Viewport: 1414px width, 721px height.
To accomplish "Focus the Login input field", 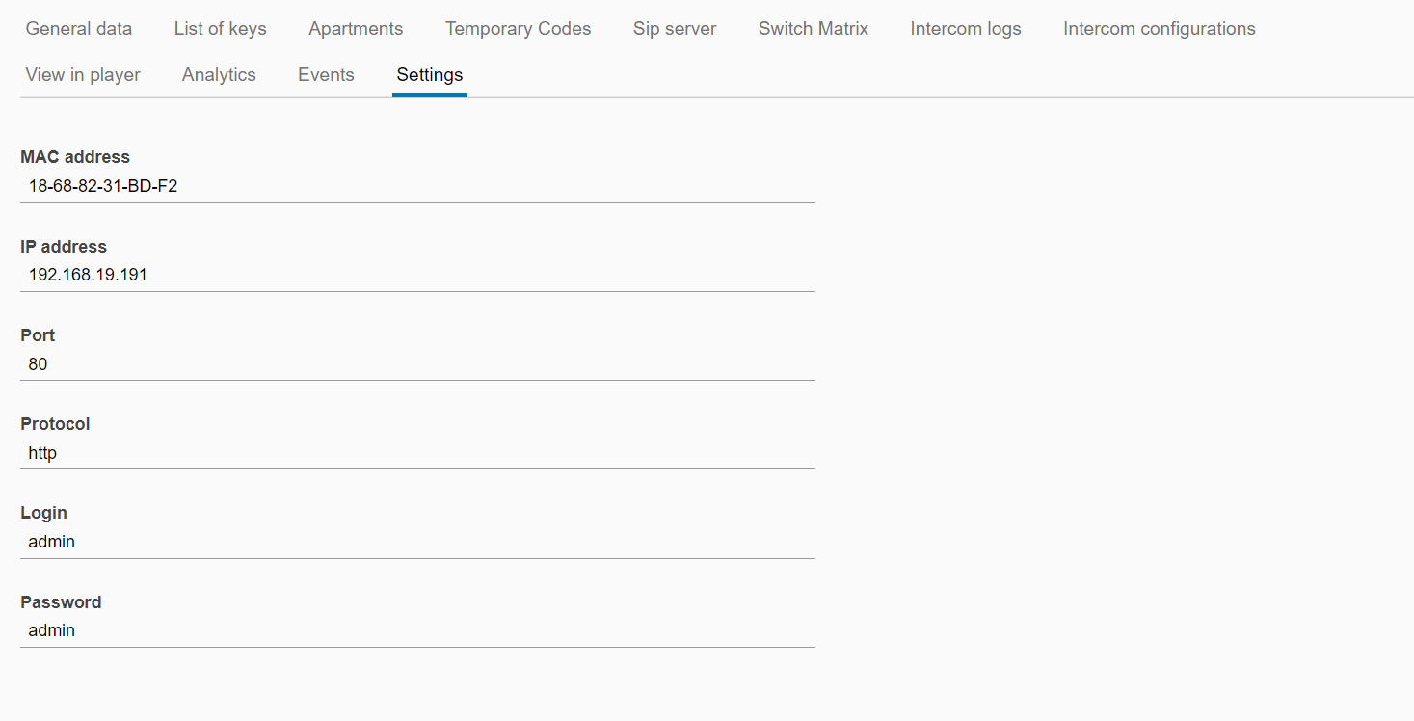I will [x=416, y=542].
